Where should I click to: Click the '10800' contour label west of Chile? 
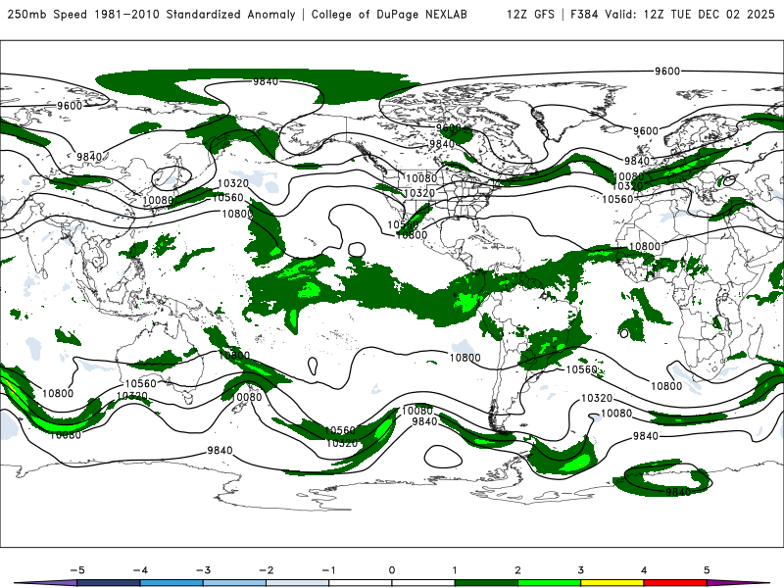[465, 358]
